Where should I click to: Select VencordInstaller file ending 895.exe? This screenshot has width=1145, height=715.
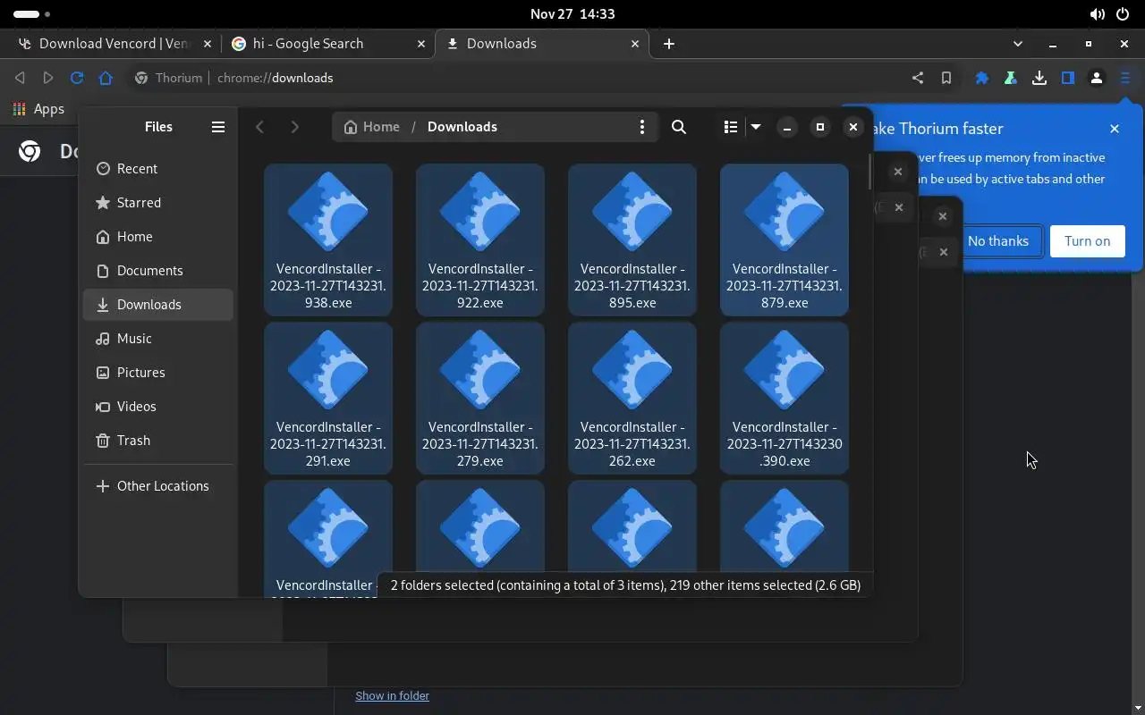tap(632, 240)
